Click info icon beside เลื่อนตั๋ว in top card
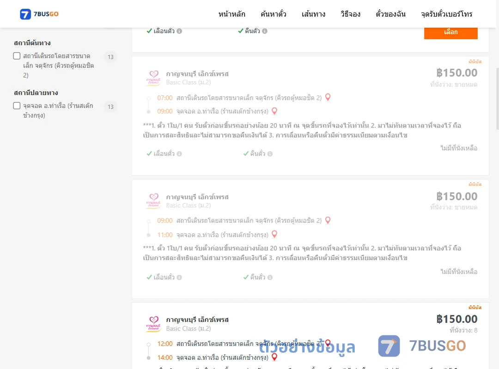The image size is (499, 369). (179, 31)
